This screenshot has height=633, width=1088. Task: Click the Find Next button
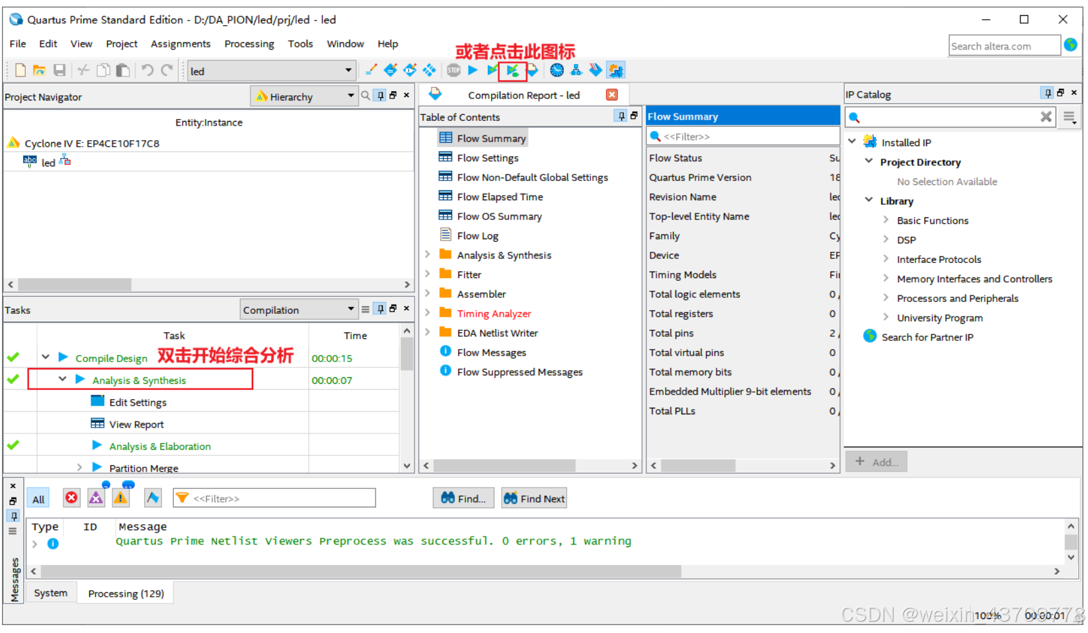pyautogui.click(x=534, y=498)
